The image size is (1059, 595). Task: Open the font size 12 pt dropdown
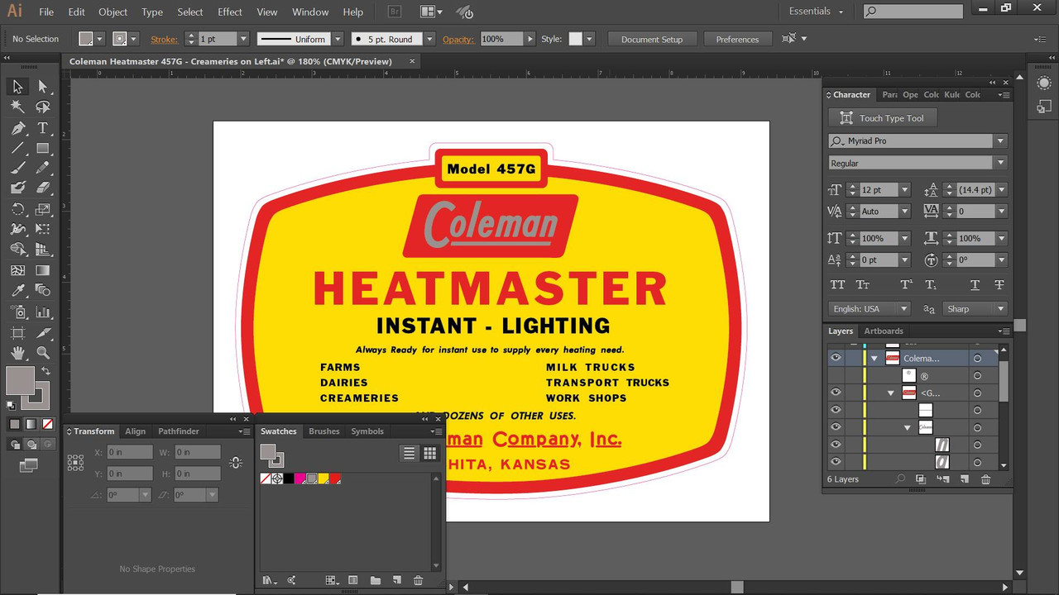(x=904, y=190)
